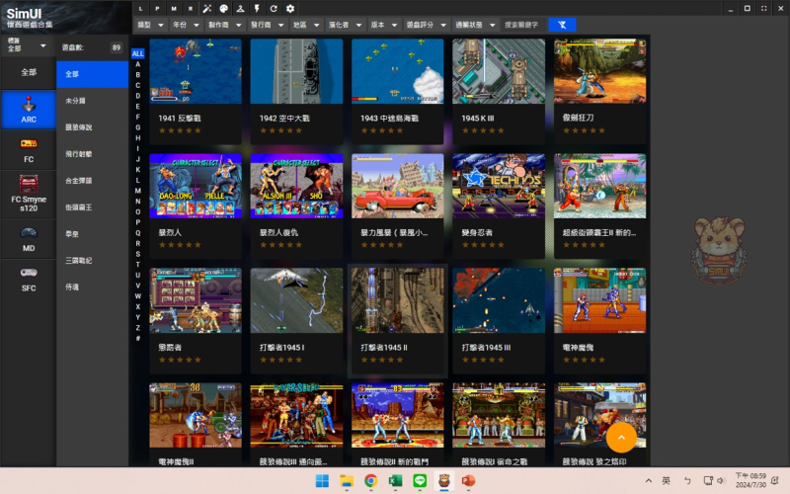Expand the 通關狀態 filter dropdown

click(x=476, y=25)
